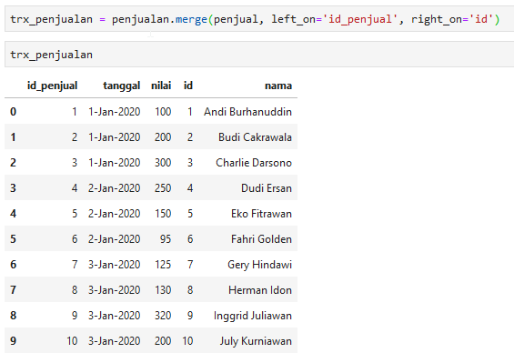Click the July Kurniawan name cell

coord(256,341)
